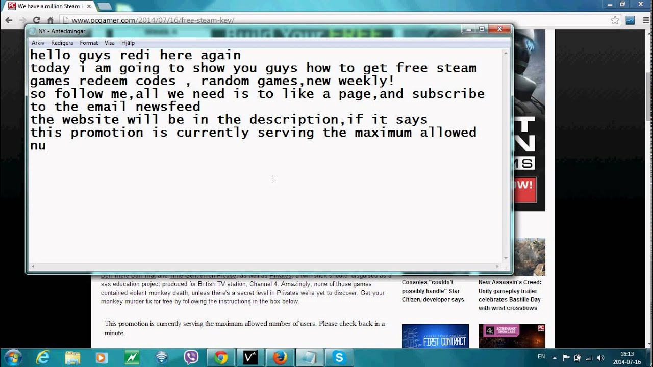Open the volume speaker tray icon
The width and height of the screenshot is (653, 367).
(601, 357)
